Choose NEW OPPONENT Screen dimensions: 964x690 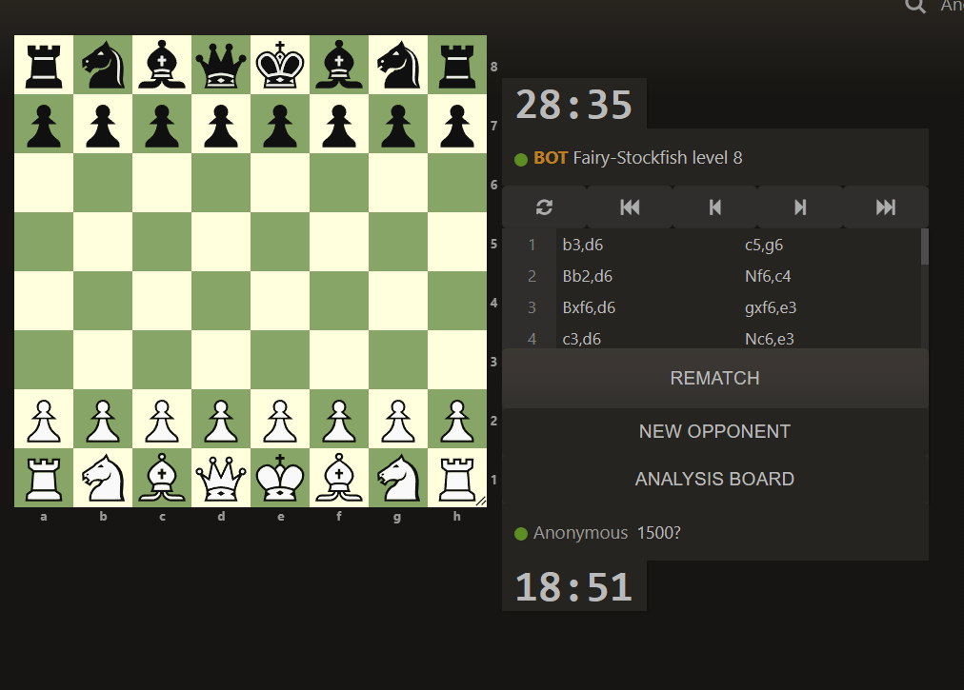[715, 432]
